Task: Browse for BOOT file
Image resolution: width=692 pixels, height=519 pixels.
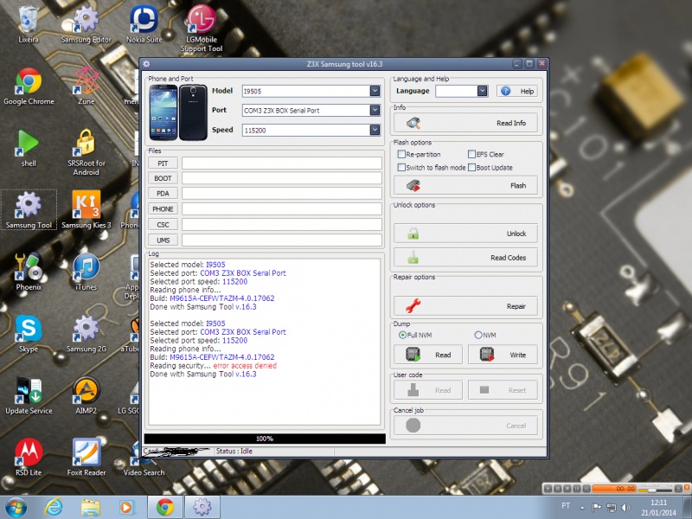Action: pyautogui.click(x=163, y=178)
